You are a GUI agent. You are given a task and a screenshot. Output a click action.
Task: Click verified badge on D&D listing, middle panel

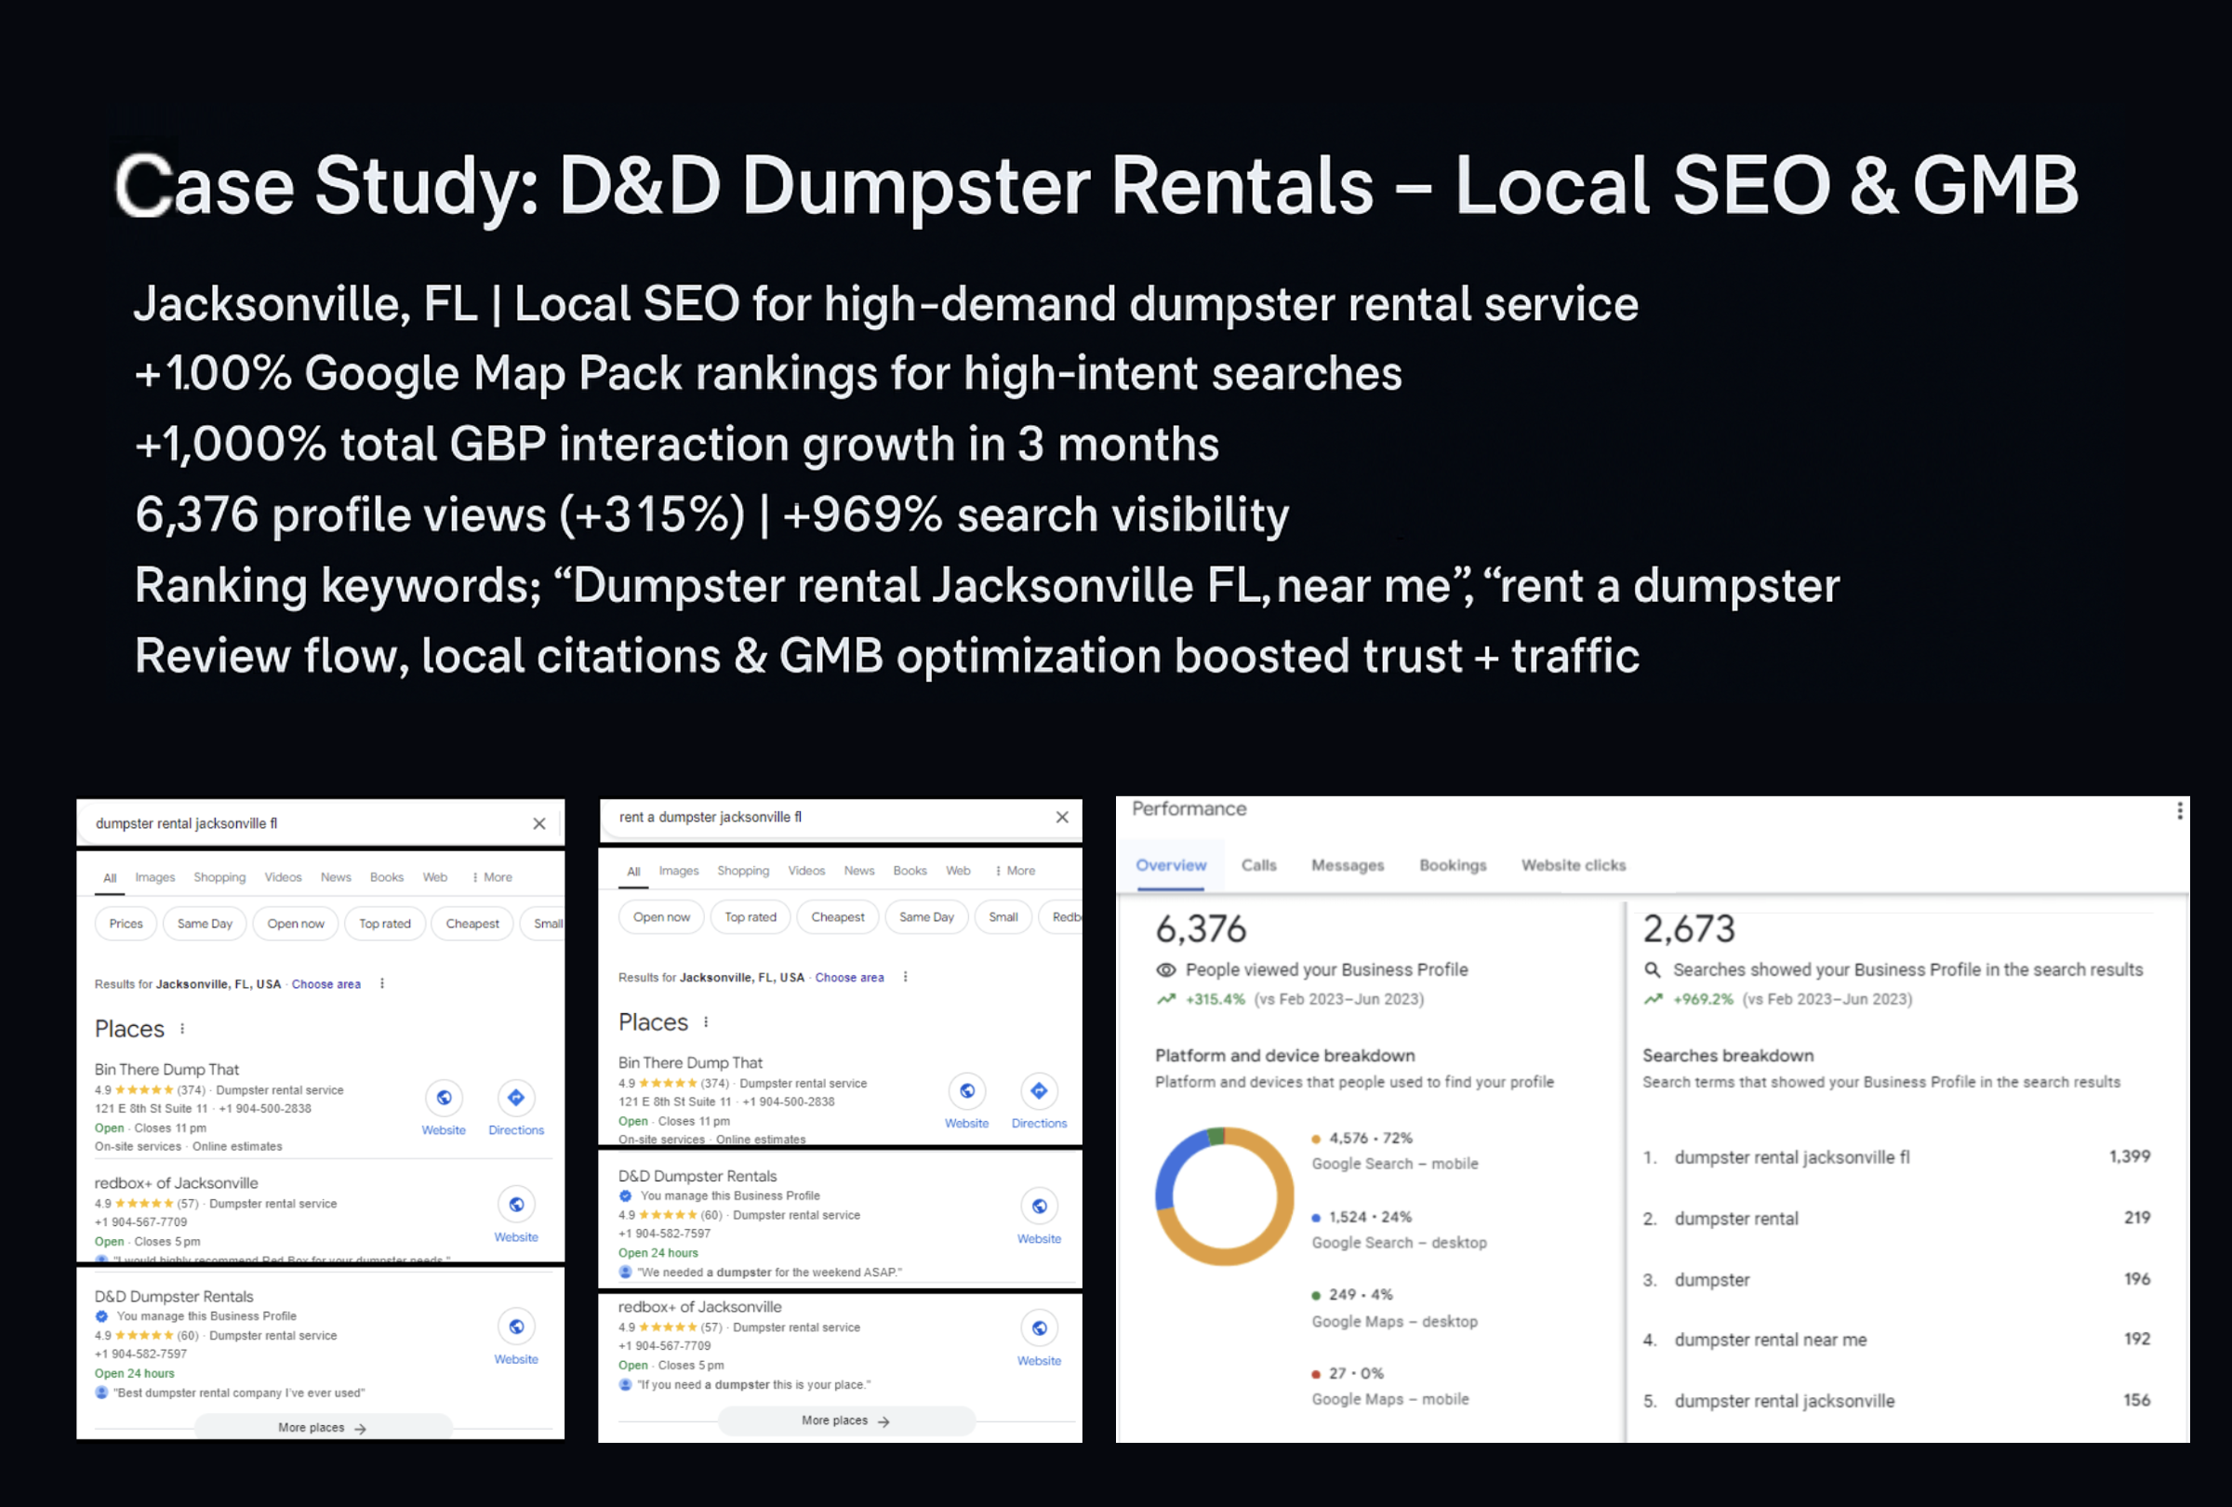click(625, 1195)
